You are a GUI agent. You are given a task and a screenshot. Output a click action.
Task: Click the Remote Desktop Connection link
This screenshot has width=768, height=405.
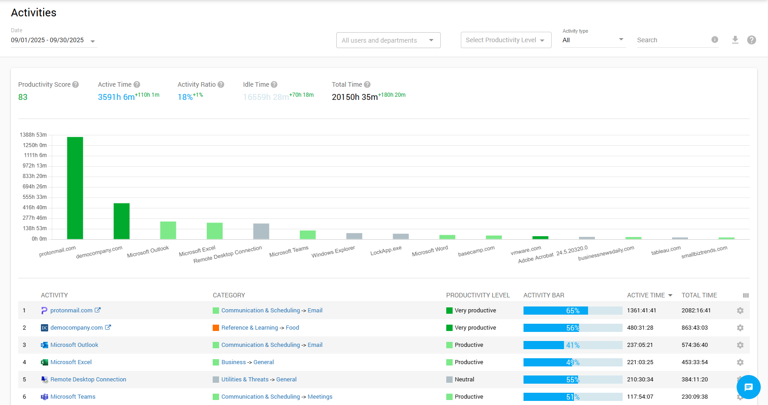[88, 380]
